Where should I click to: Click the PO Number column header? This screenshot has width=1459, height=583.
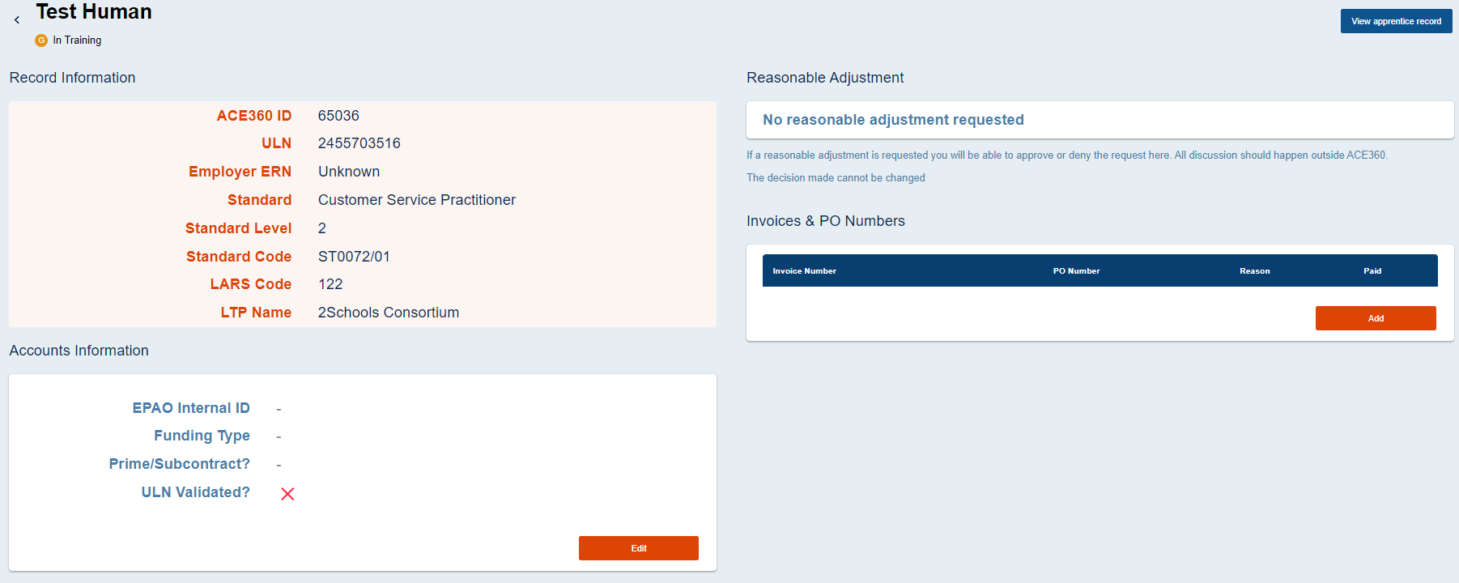tap(1077, 270)
